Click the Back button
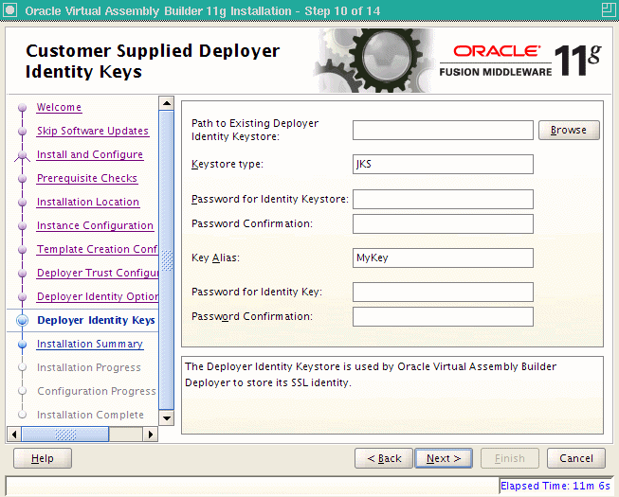 pos(384,458)
